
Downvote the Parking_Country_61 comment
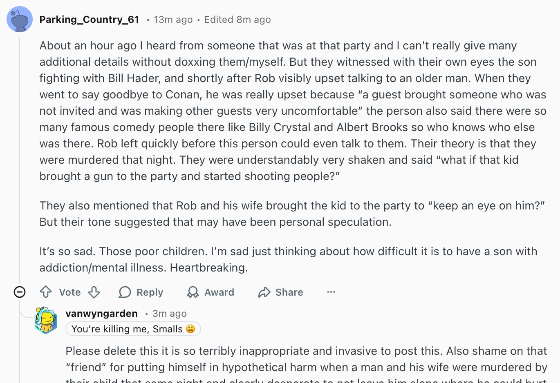click(x=94, y=292)
